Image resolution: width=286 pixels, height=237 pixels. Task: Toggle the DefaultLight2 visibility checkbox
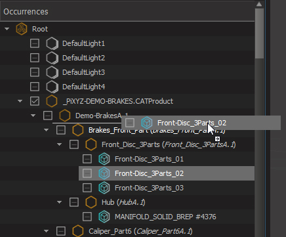point(35,58)
